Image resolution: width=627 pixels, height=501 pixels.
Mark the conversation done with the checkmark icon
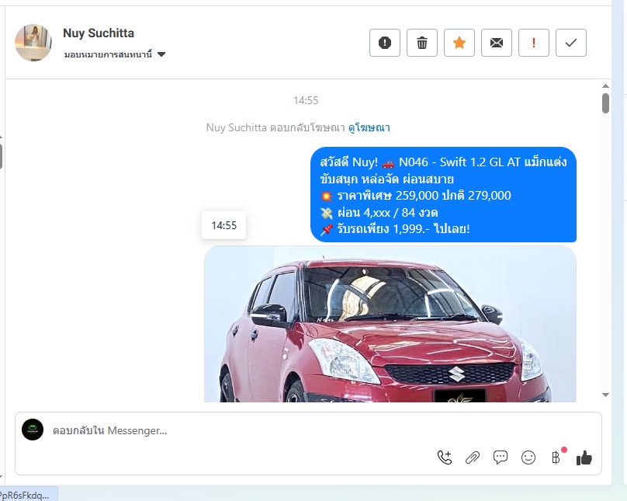pyautogui.click(x=571, y=43)
